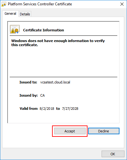The width and height of the screenshot is (127, 160).
Task: Click empty area inside certificate info box
Action: pyautogui.click(x=63, y=62)
